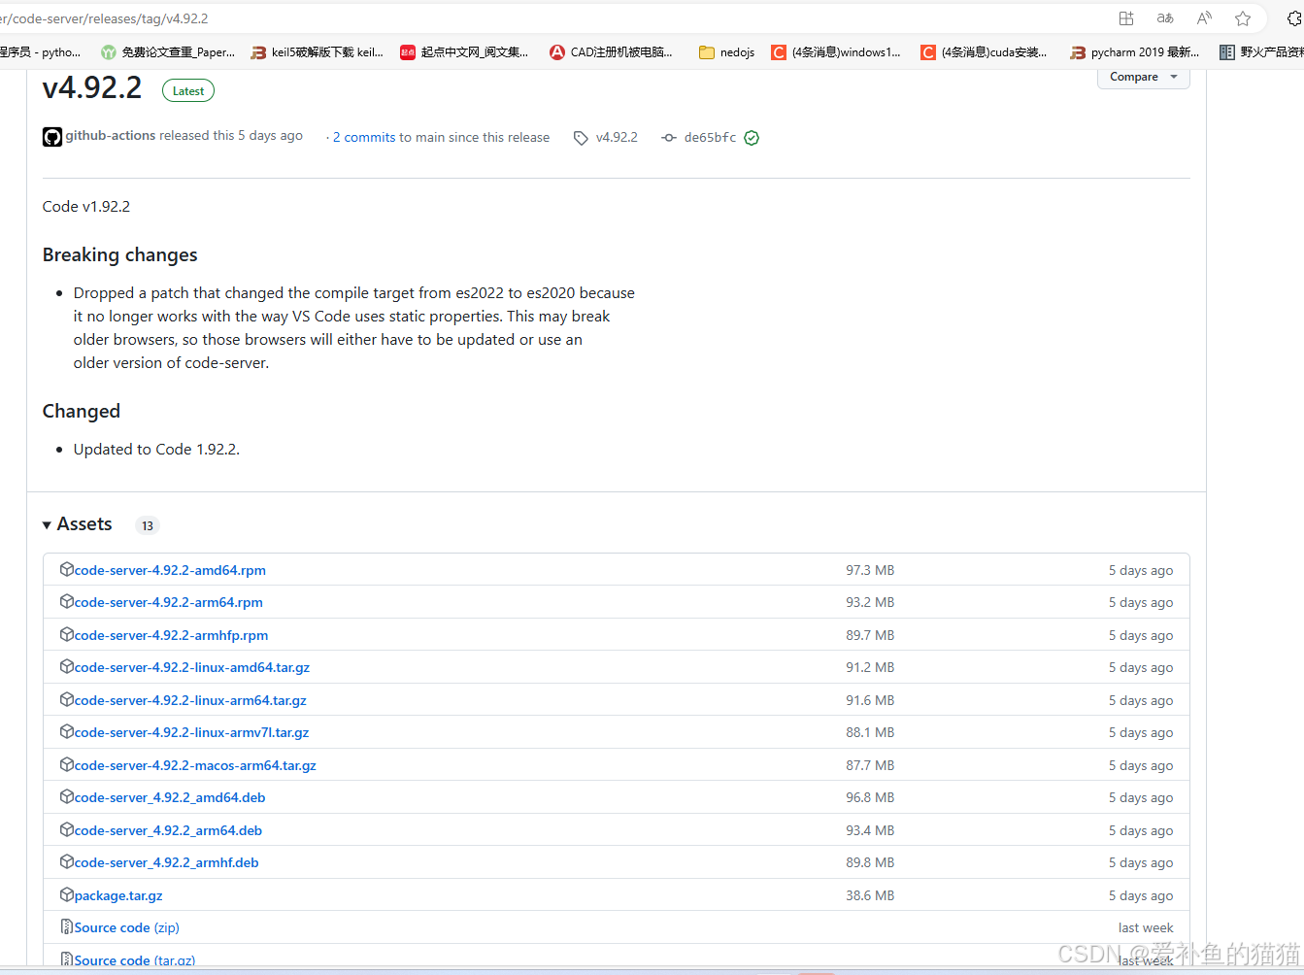Download code-server-4.92.2-armhfp.rpm
1304x975 pixels.
coord(171,635)
